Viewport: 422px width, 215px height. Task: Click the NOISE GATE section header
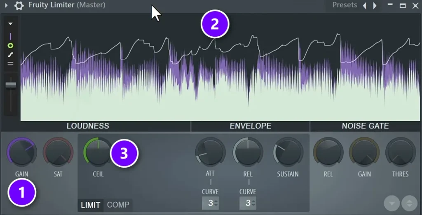tap(365, 126)
